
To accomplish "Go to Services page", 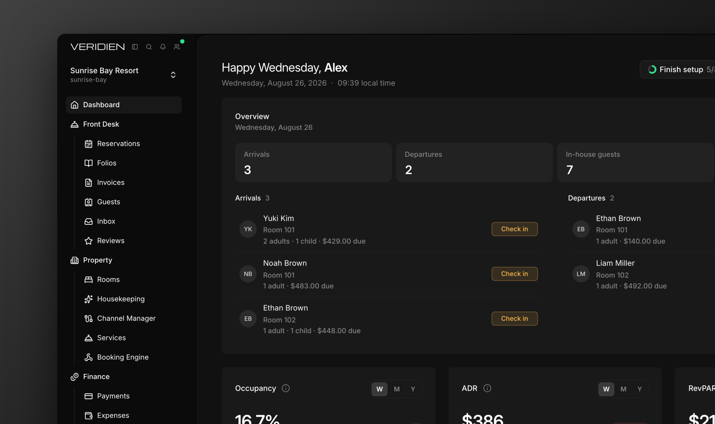I will (131, 338).
